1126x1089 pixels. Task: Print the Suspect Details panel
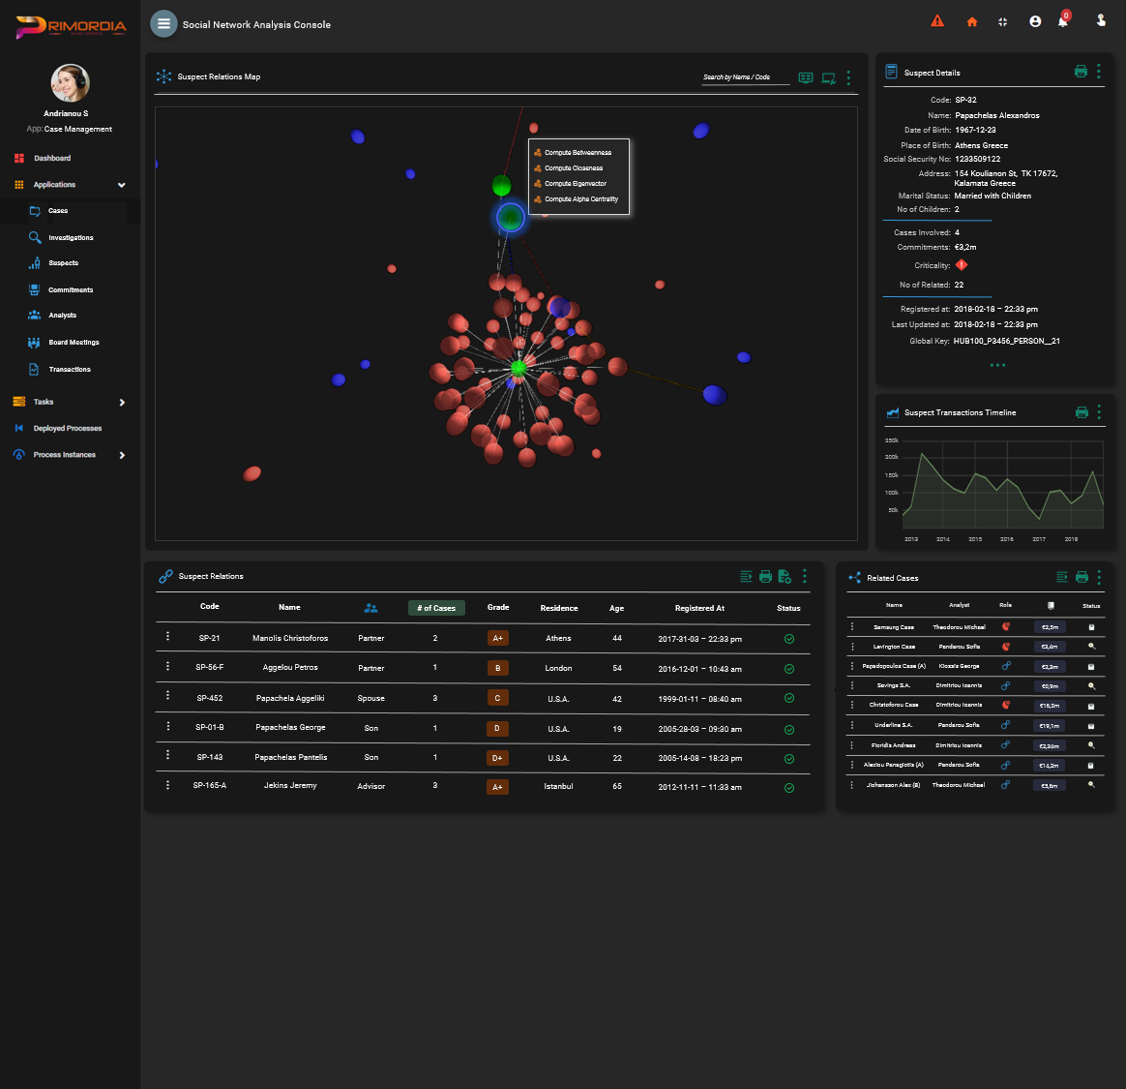click(1081, 72)
